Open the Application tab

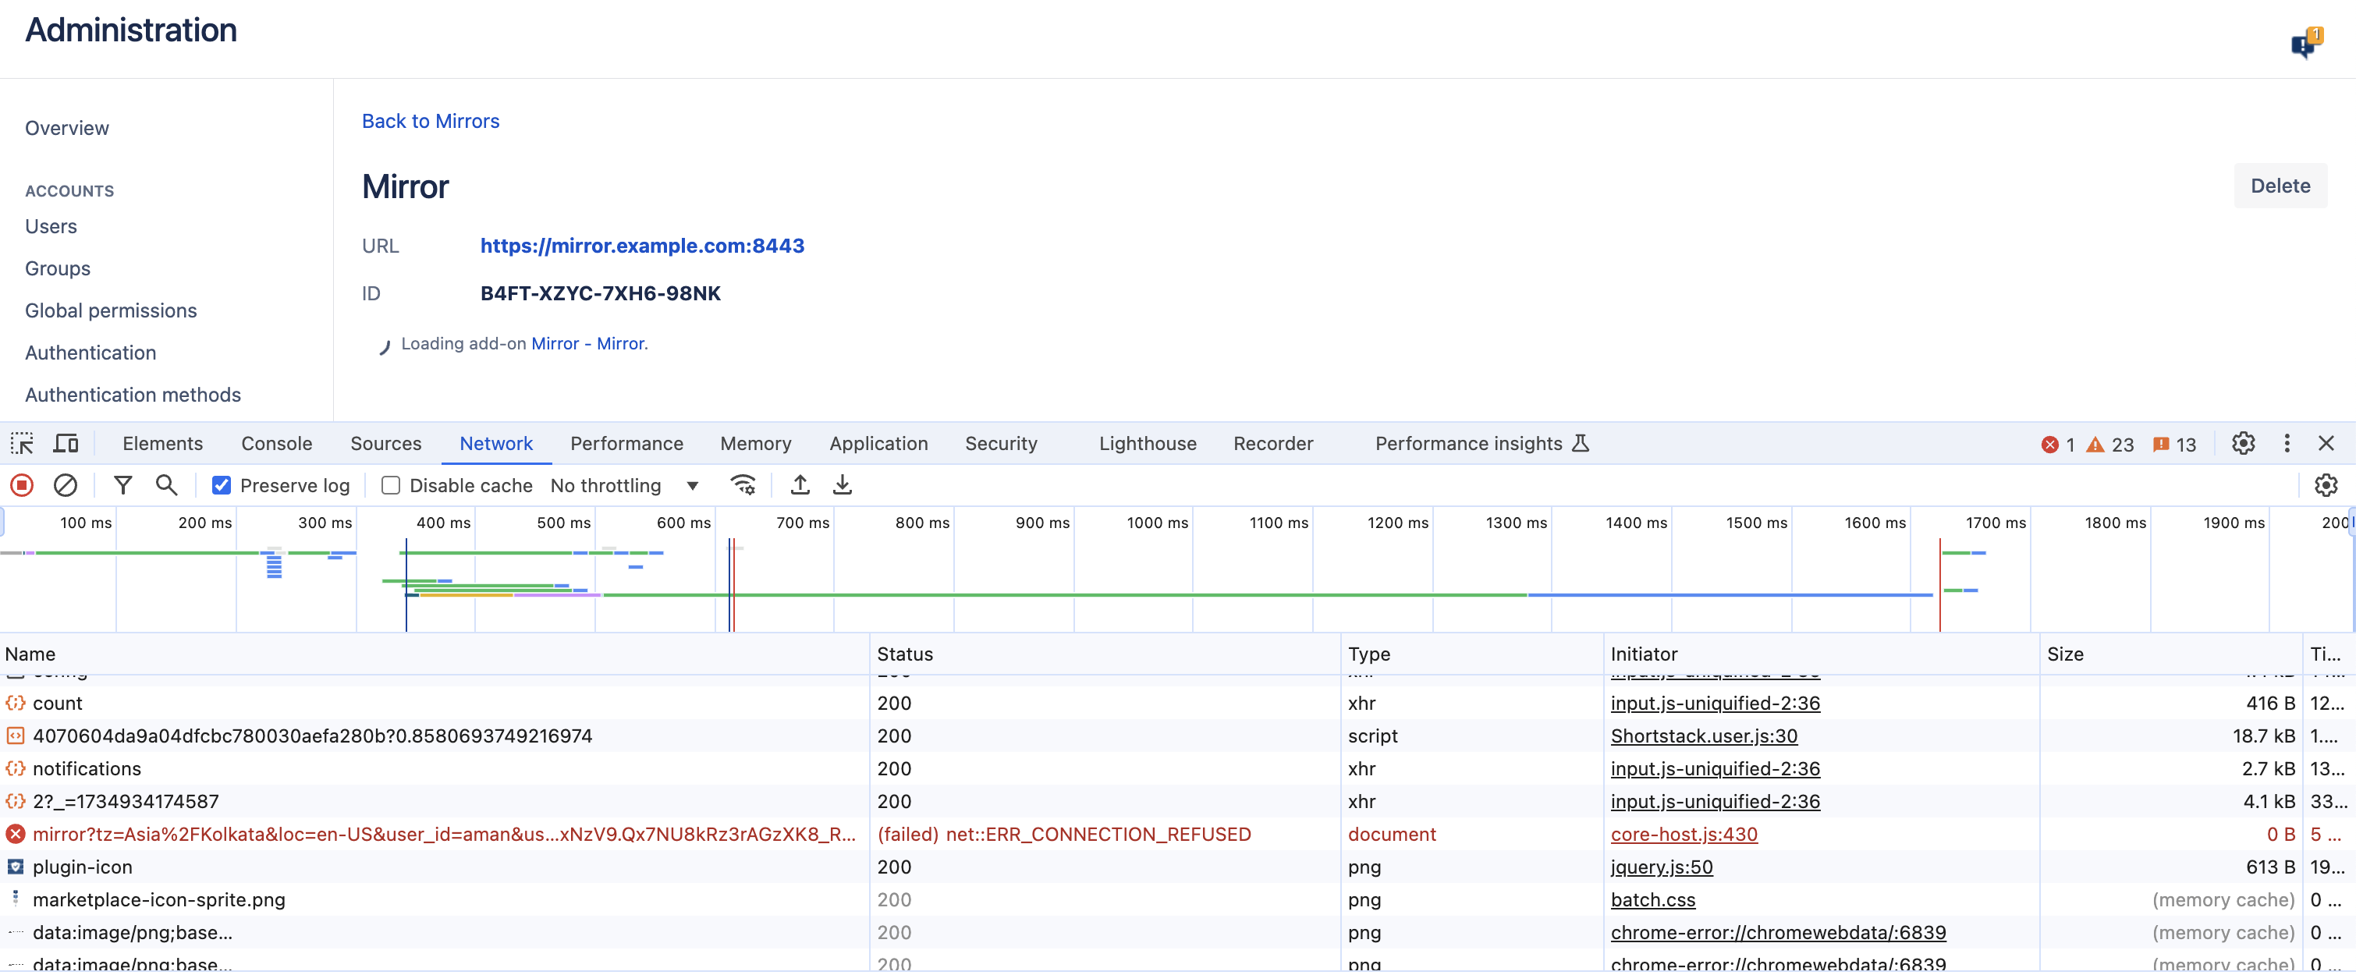tap(878, 444)
